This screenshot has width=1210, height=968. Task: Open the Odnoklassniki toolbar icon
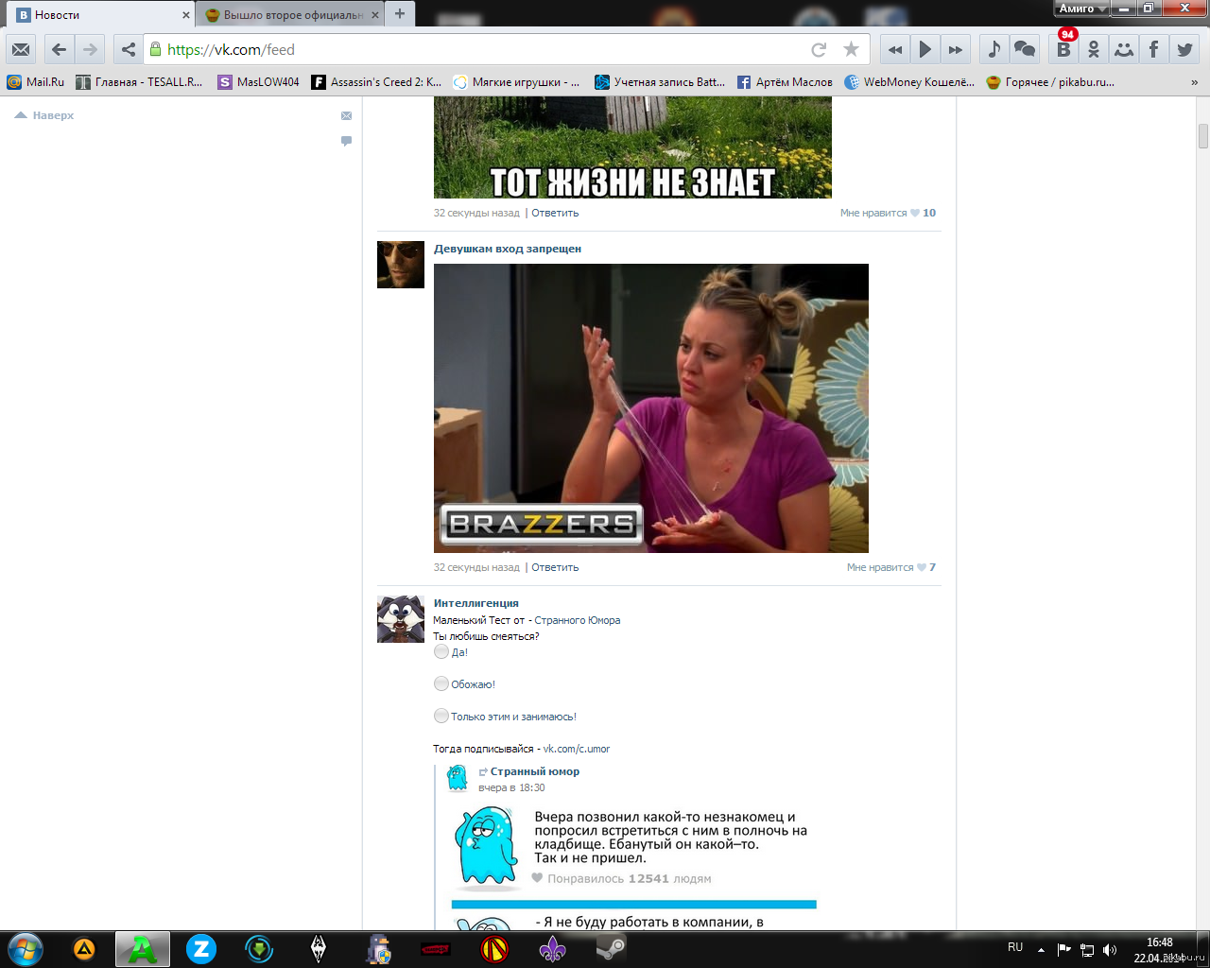(x=1094, y=49)
